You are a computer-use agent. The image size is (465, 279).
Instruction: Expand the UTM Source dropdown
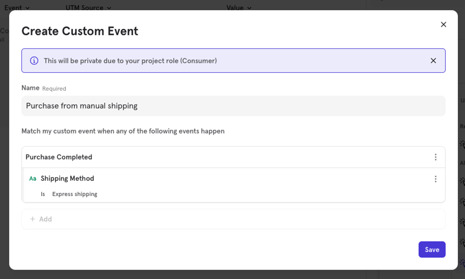point(88,8)
